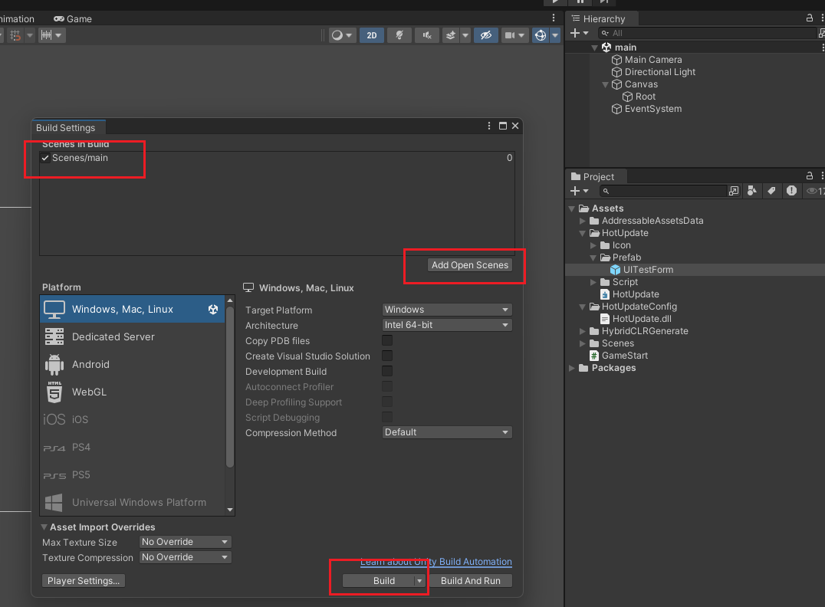The width and height of the screenshot is (825, 607).
Task: Select WebGL platform
Action: pos(133,392)
